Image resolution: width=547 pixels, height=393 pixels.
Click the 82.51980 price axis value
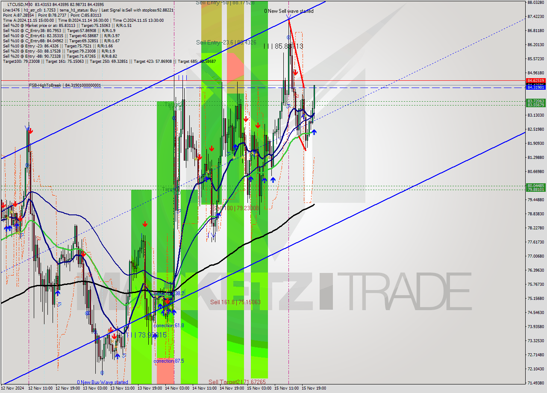535,129
